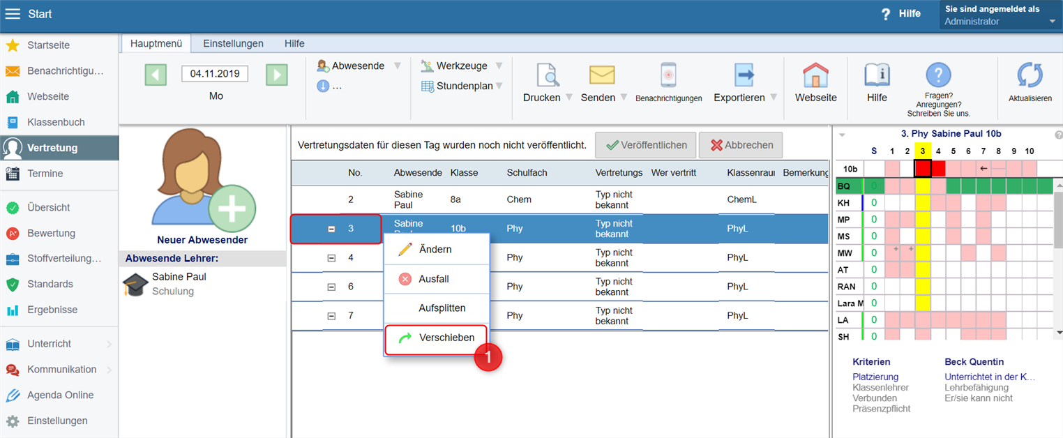Click the Veröffentlichen button
Viewport: 1063px width, 438px height.
[x=645, y=145]
